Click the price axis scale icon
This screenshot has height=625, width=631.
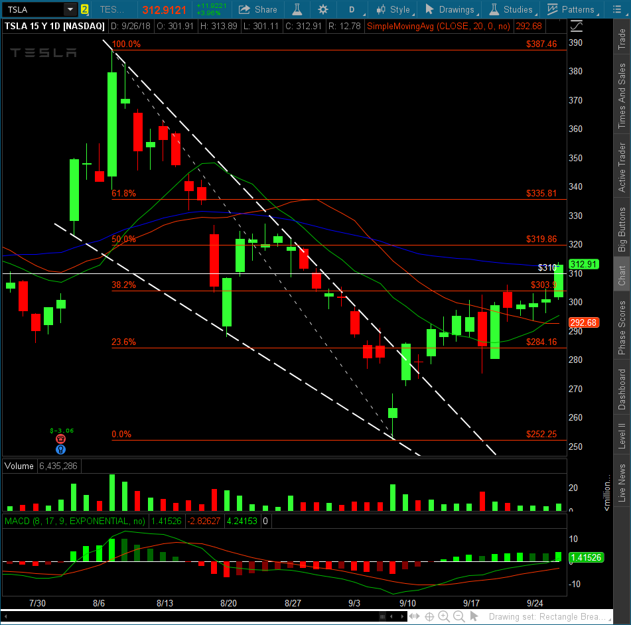pos(577,27)
